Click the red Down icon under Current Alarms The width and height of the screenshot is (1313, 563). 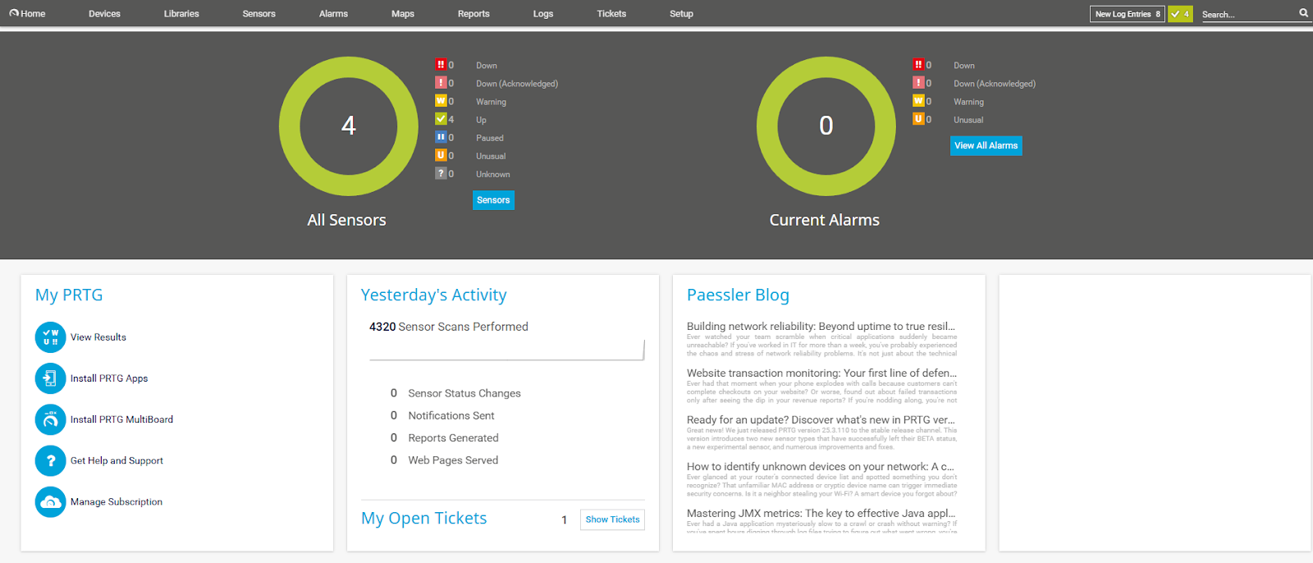918,65
